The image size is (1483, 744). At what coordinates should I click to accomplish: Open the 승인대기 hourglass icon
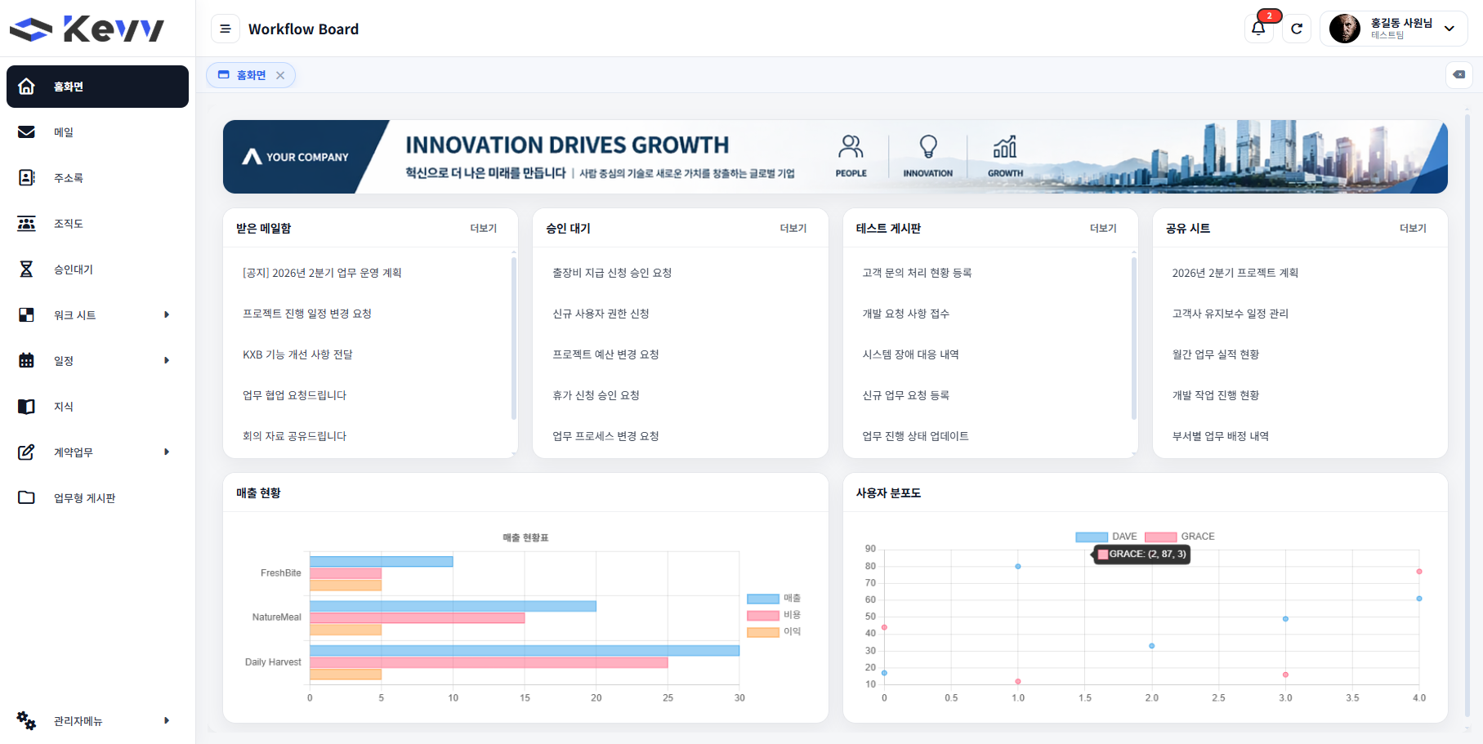26,270
